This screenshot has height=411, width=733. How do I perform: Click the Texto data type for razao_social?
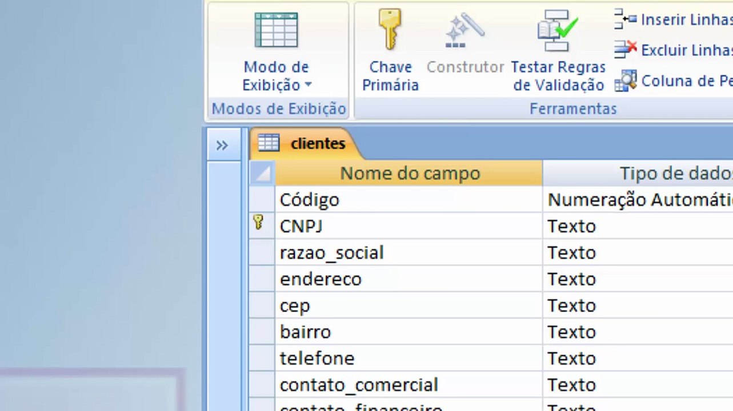click(x=638, y=252)
